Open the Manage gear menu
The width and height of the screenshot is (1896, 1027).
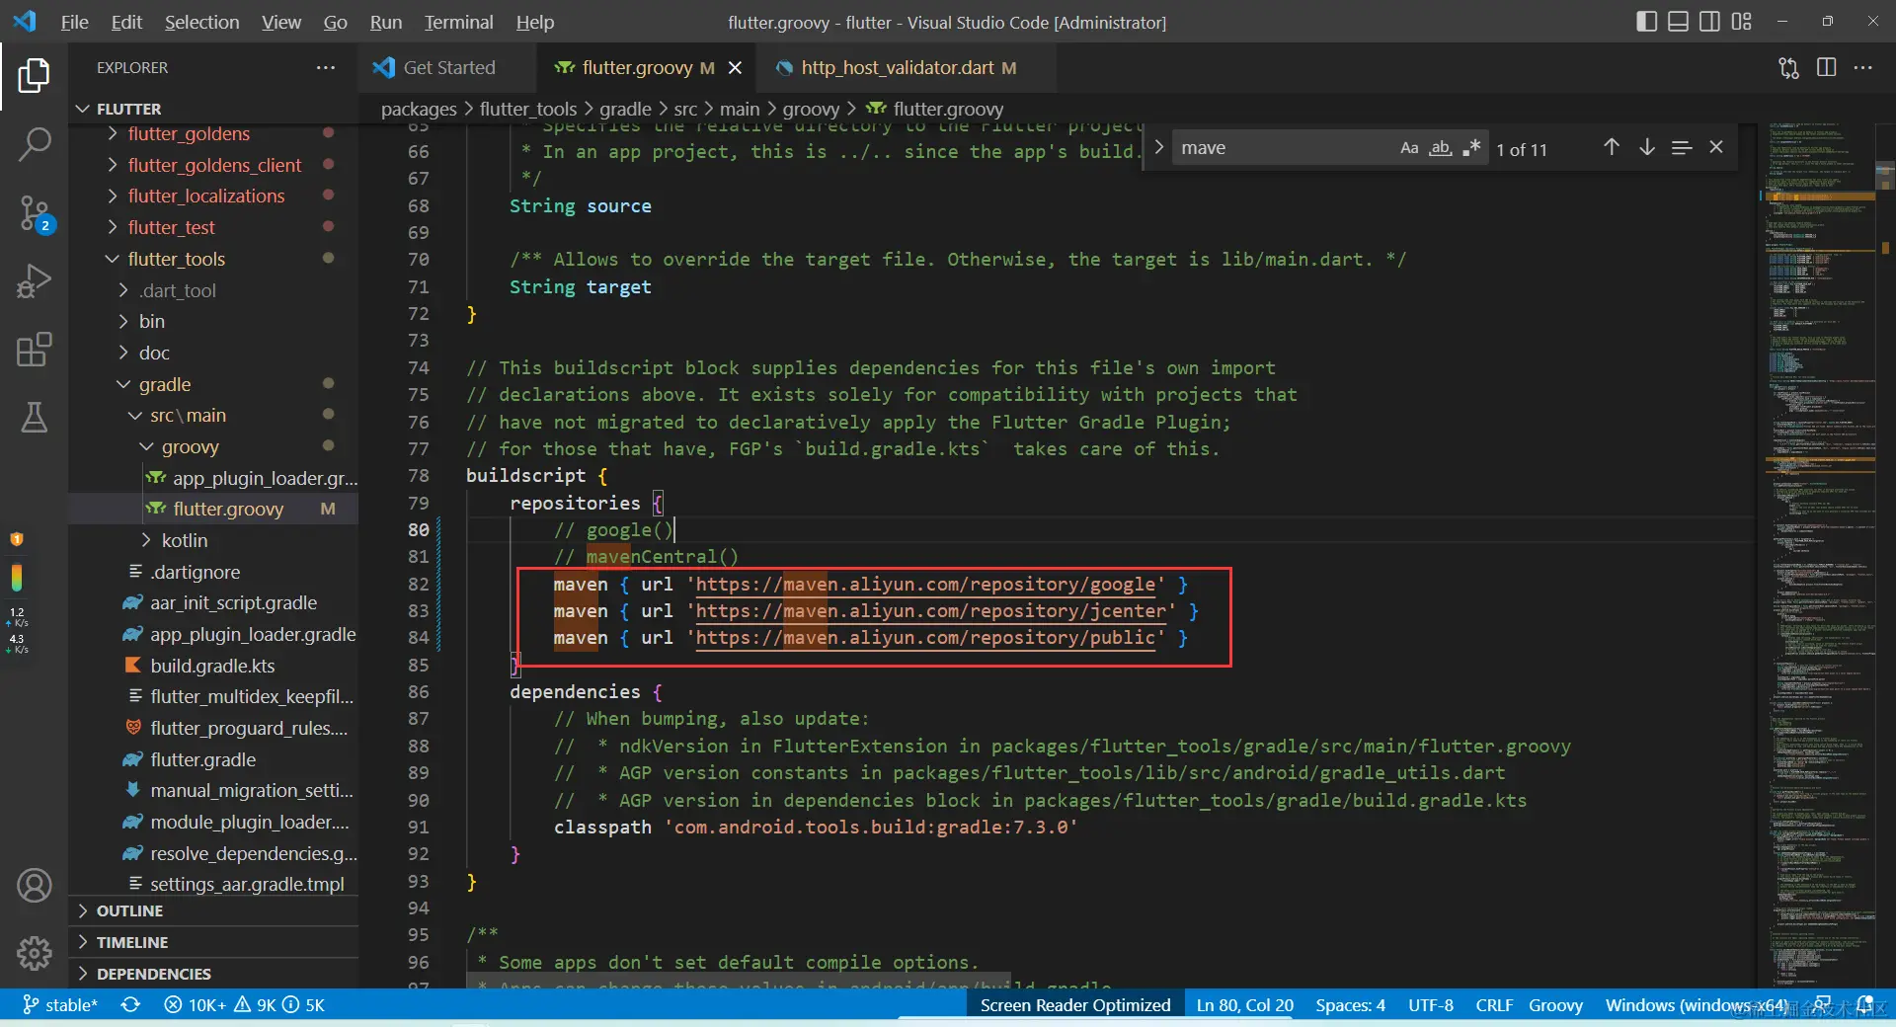tap(34, 953)
